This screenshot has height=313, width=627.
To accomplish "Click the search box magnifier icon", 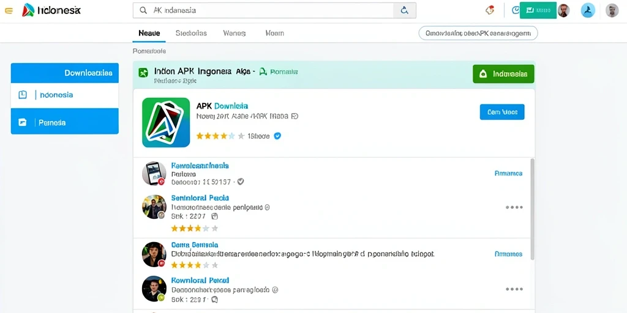I will click(143, 11).
